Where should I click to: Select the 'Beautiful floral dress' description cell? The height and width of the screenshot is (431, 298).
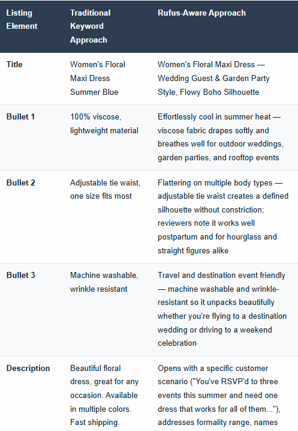(104, 395)
